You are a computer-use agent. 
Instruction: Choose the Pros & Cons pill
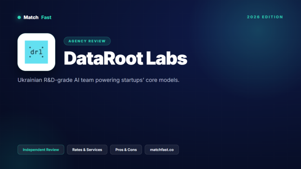click(126, 150)
